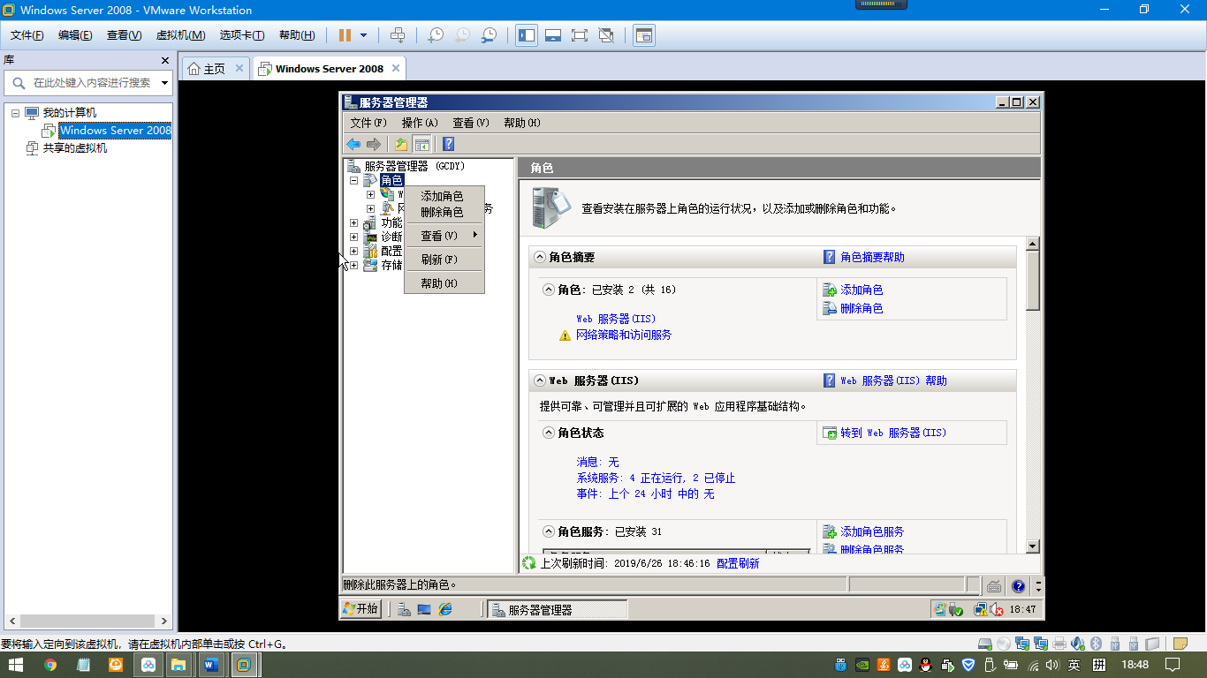Click 删除角色 link in the summary pane
1207x678 pixels.
tap(862, 308)
